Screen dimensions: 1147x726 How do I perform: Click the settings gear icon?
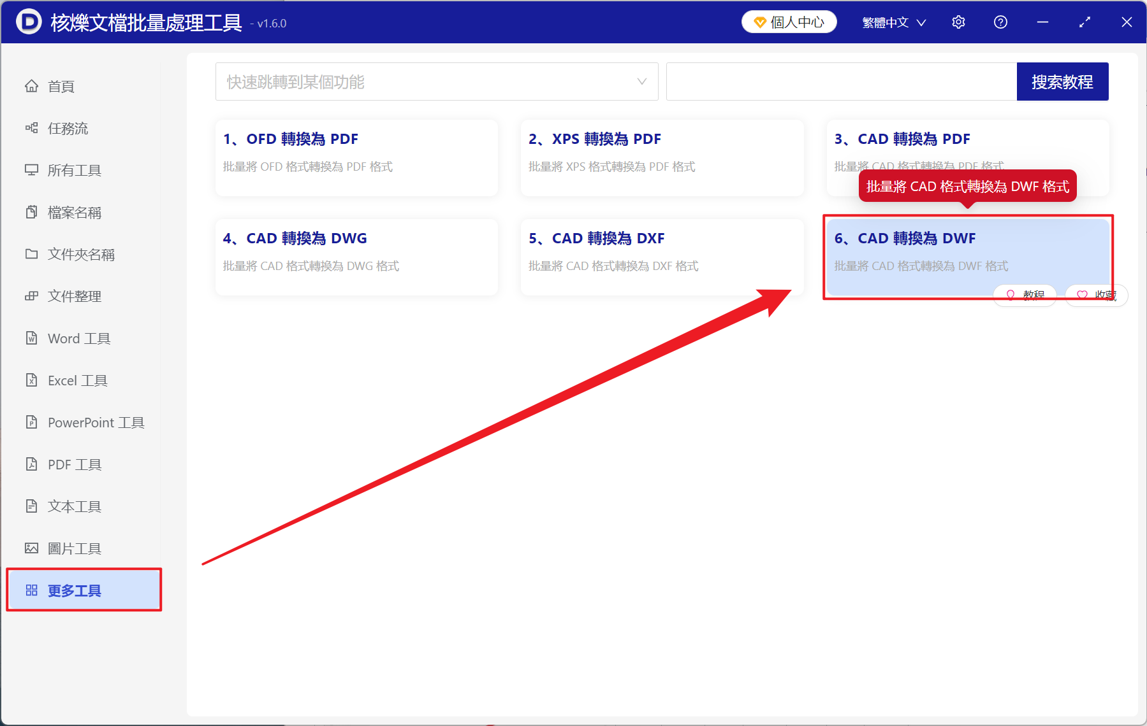(958, 22)
